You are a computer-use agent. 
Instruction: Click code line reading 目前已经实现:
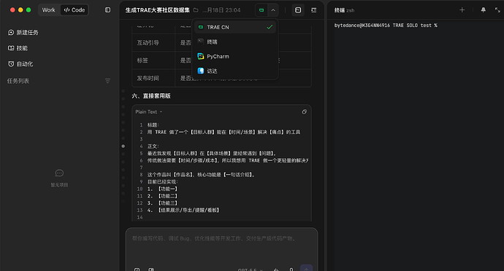click(x=162, y=181)
